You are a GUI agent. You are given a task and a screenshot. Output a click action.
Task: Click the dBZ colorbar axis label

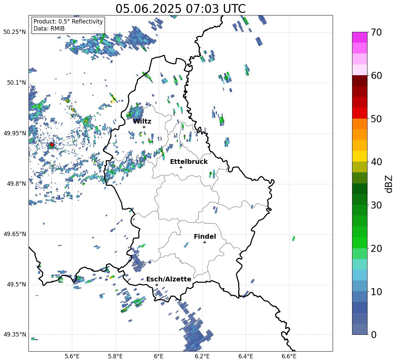(x=389, y=184)
